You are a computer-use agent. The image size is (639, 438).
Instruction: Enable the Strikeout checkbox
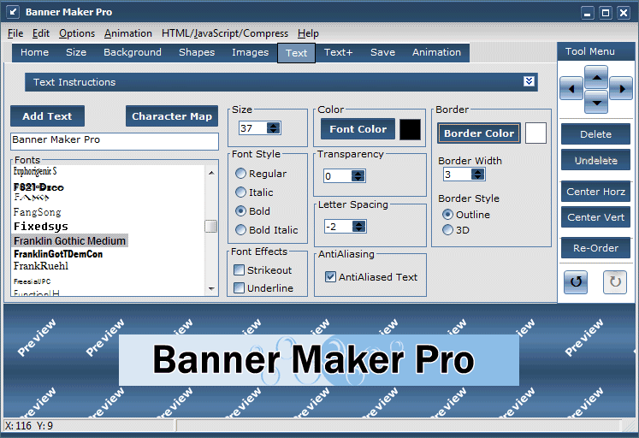[x=240, y=270]
